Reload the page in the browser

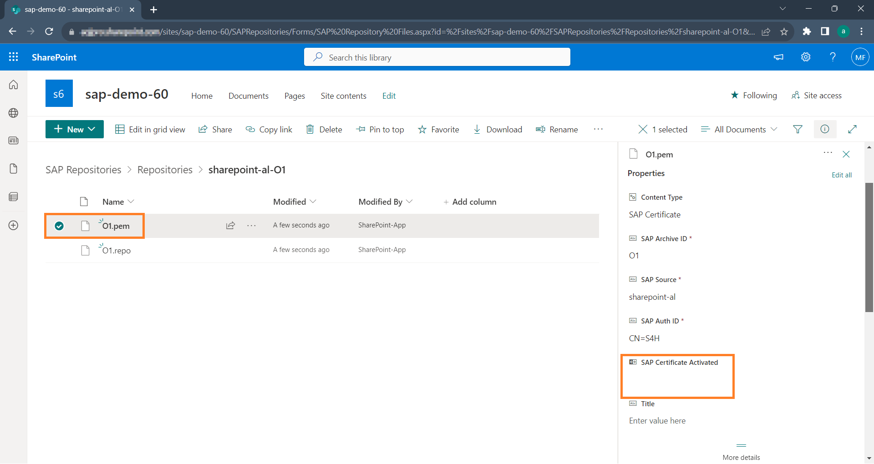pos(49,31)
